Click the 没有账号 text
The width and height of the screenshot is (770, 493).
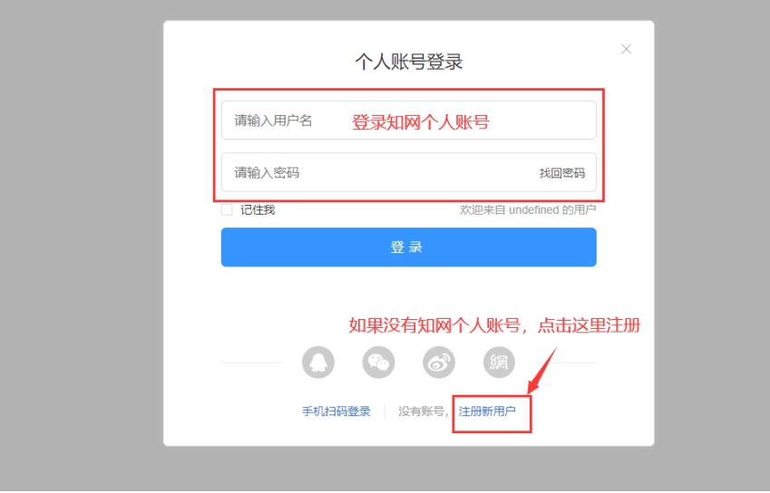(x=422, y=411)
